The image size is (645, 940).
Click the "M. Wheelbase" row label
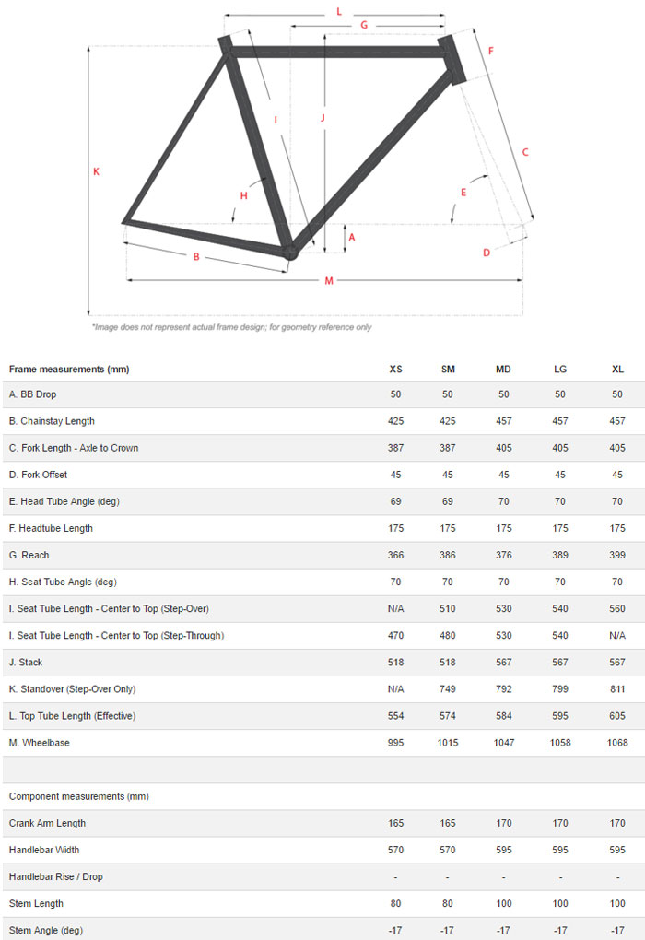[40, 743]
